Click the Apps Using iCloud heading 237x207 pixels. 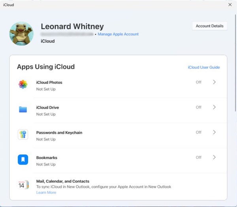tap(46, 67)
